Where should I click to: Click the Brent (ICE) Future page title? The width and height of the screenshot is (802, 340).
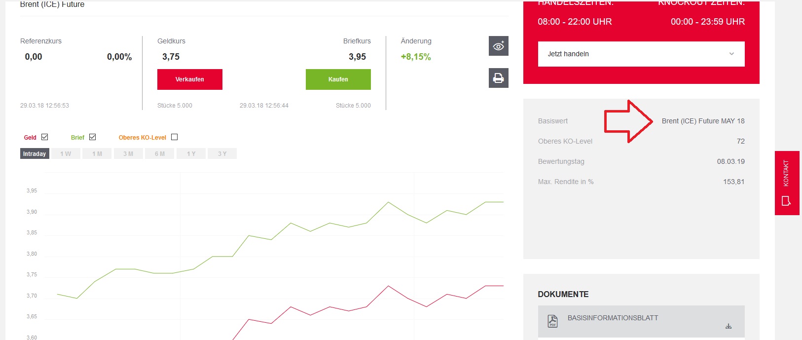pos(52,4)
